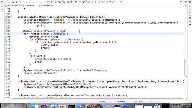Click the Open Type icon
Image resolution: width=192 pixels, height=108 pixels.
76,2
